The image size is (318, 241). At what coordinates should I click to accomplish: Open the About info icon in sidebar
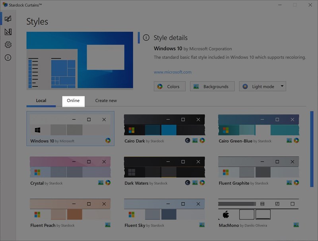[8, 58]
